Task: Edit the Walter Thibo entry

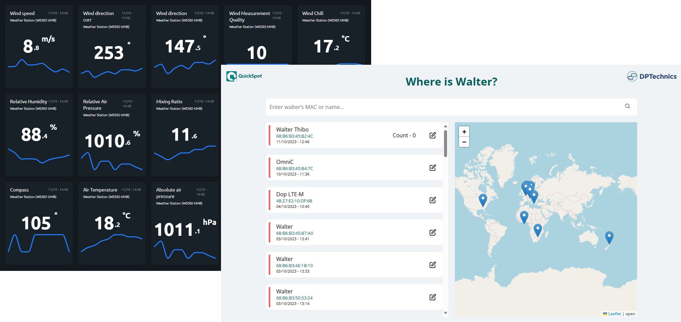Action: pyautogui.click(x=432, y=135)
